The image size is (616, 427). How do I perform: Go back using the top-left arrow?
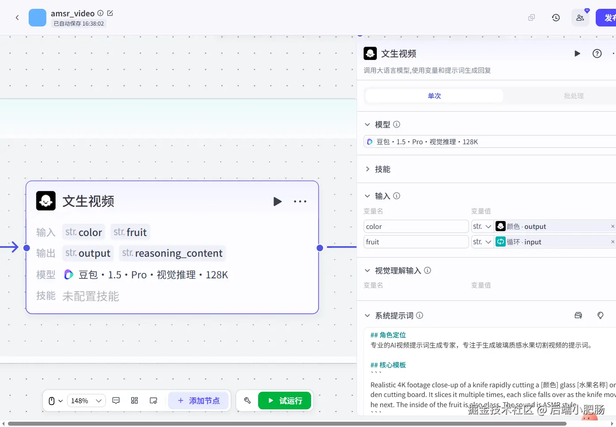coord(17,18)
